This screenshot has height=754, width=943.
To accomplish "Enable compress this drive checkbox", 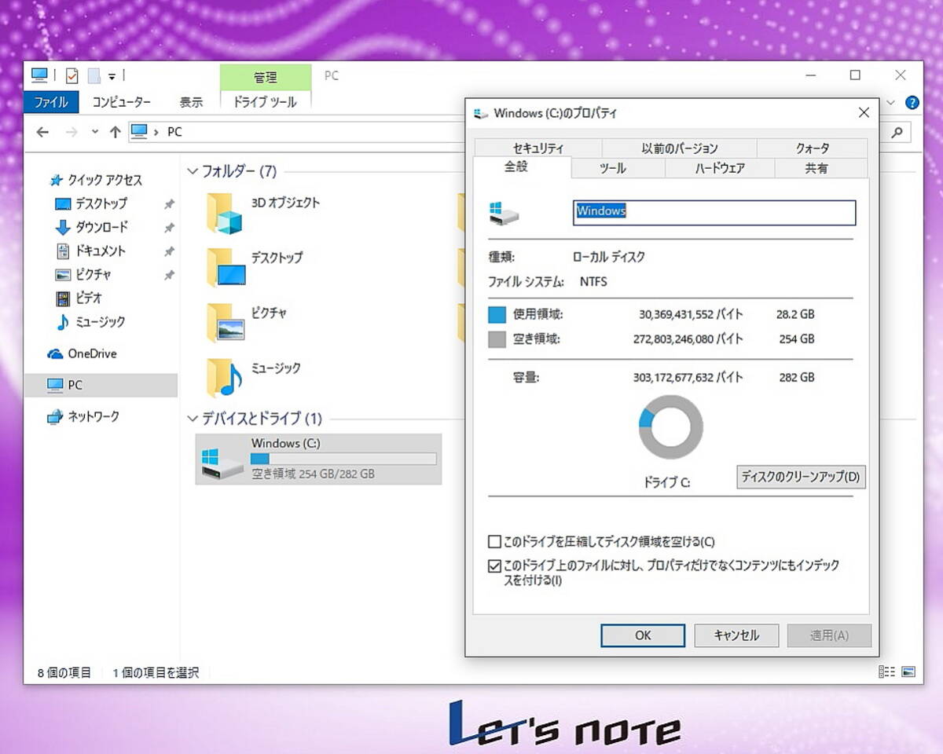I will point(494,542).
